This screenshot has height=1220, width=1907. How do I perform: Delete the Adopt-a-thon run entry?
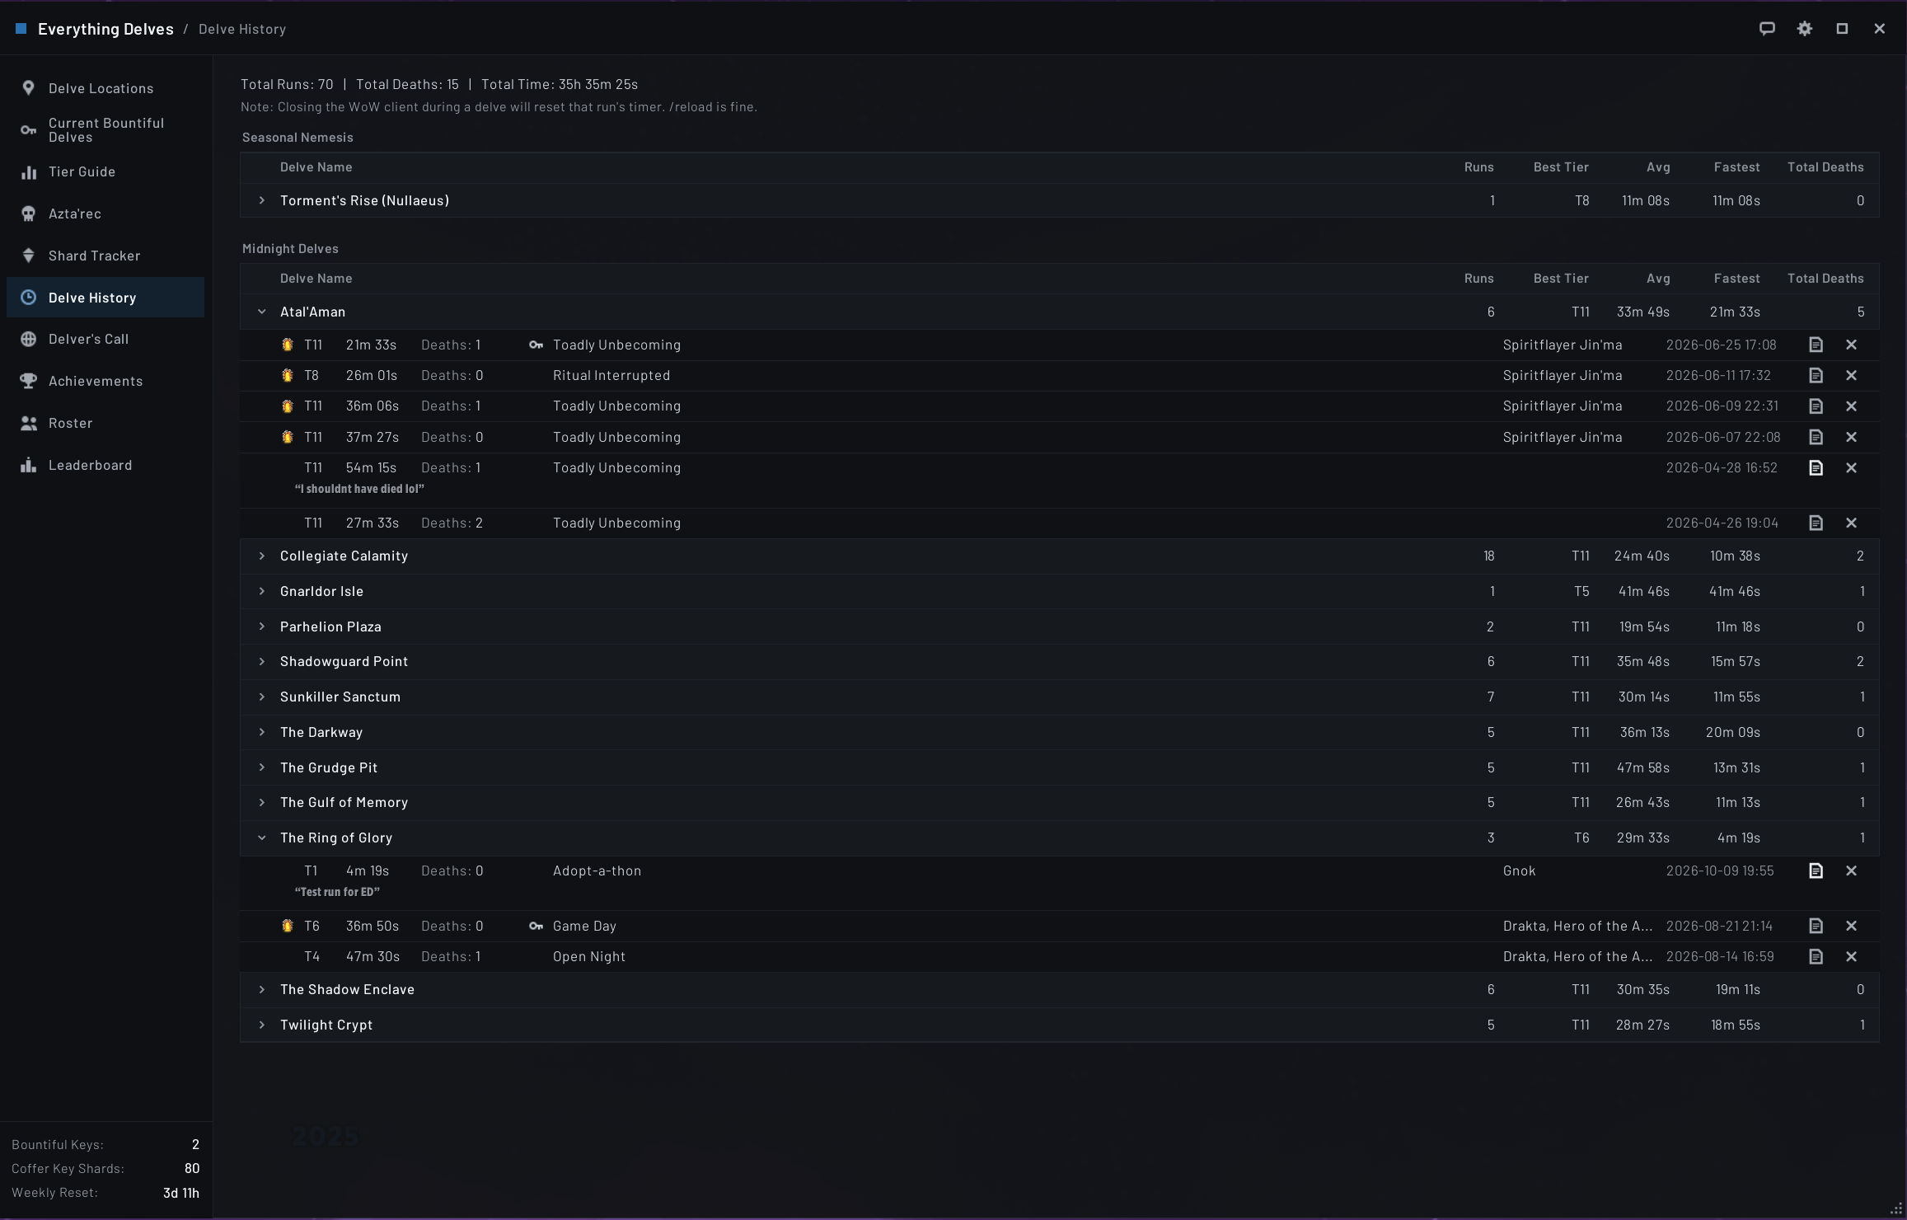1851,870
